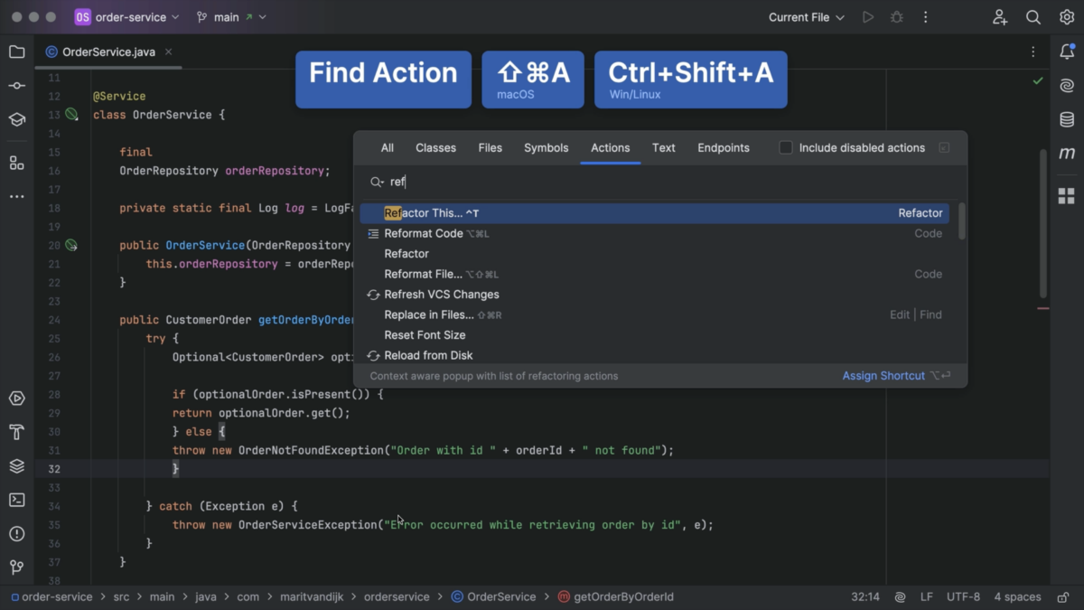
Task: Switch to the Classes tab
Action: coord(435,148)
